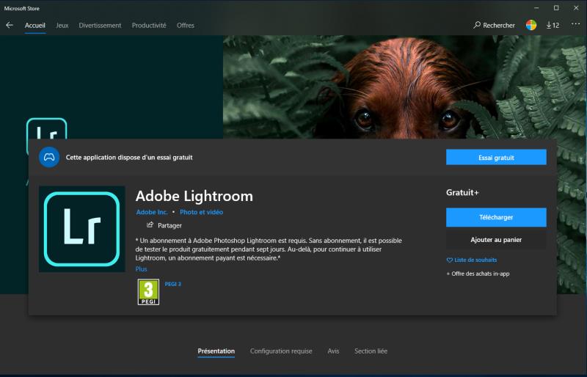
Task: Open the three-dot more options menu
Action: click(575, 24)
